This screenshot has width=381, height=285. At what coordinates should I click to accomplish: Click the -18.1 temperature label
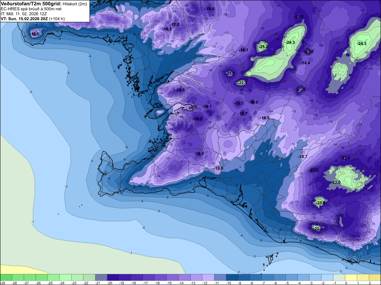tap(243, 50)
